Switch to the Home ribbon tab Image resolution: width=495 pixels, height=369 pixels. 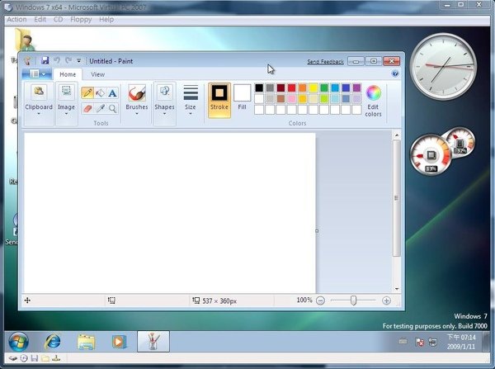(x=68, y=74)
